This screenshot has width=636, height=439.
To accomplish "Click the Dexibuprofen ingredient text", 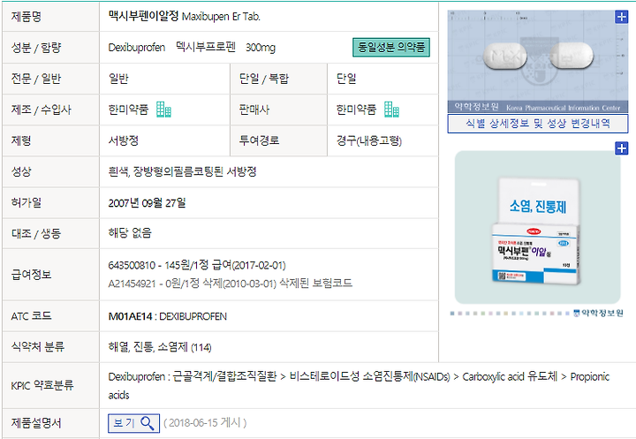I will (137, 48).
